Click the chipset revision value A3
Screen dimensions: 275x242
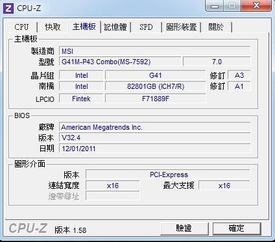point(239,75)
